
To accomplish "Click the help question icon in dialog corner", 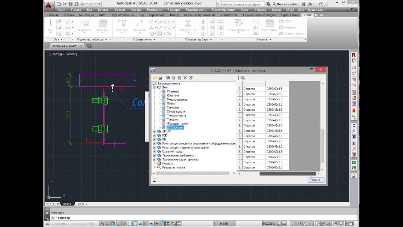I will pyautogui.click(x=154, y=180).
